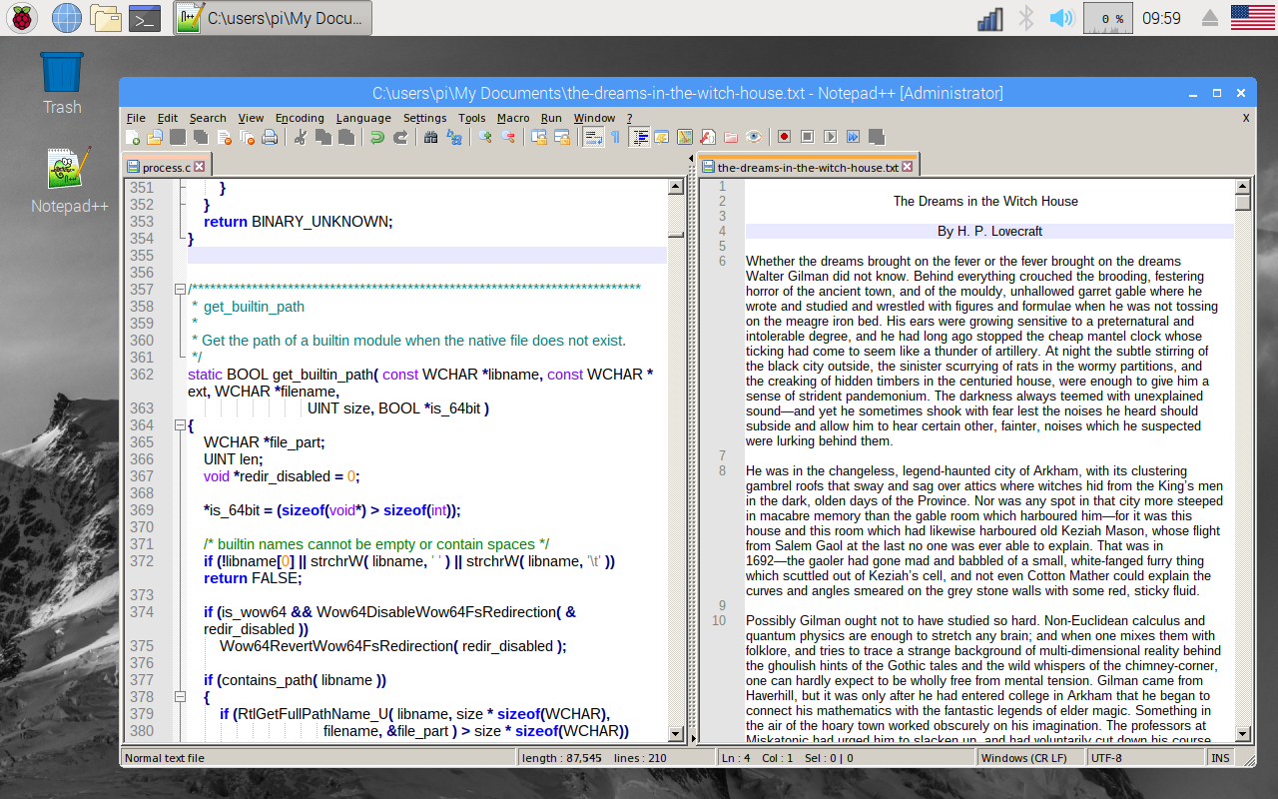Open Find dialog via binoculars icon
The width and height of the screenshot is (1278, 799).
coord(430,137)
